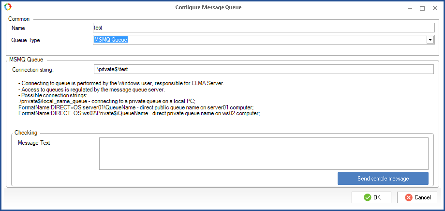The height and width of the screenshot is (211, 445).
Task: Confirm settings with the OK button
Action: click(371, 197)
